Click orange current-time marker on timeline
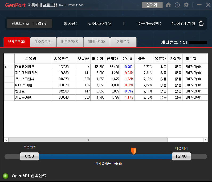Screen dimensions: 212x182 coord(134,151)
